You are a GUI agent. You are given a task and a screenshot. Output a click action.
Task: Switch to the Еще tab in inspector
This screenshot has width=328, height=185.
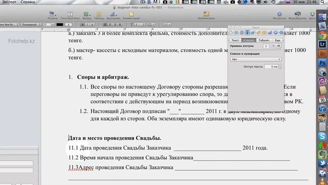[277, 40]
